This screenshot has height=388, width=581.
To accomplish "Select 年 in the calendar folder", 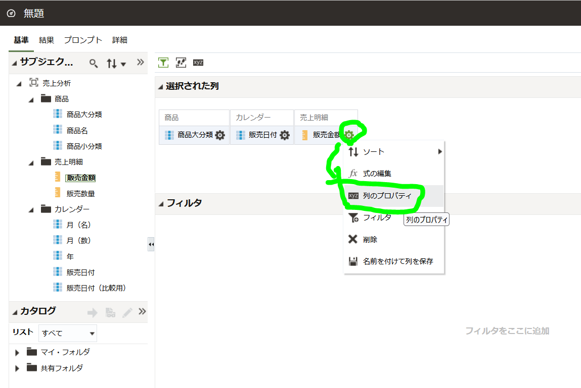I will [70, 256].
